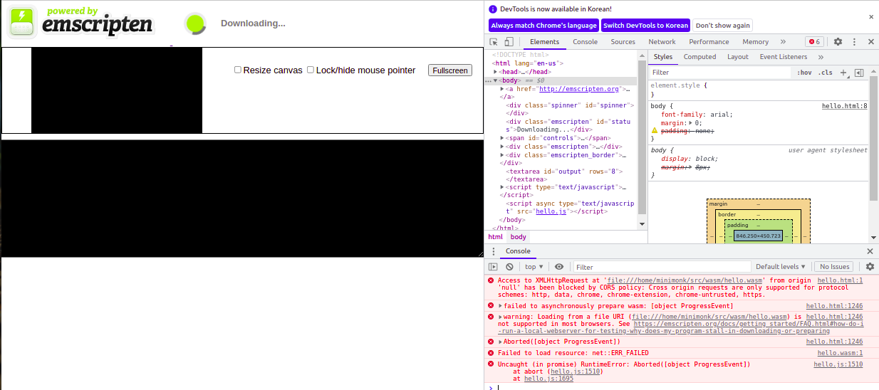The image size is (879, 390).
Task: Activate the inspect element picker icon
Action: click(x=494, y=42)
